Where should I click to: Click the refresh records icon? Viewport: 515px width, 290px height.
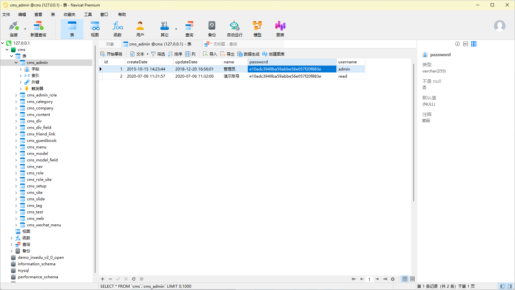click(x=134, y=279)
